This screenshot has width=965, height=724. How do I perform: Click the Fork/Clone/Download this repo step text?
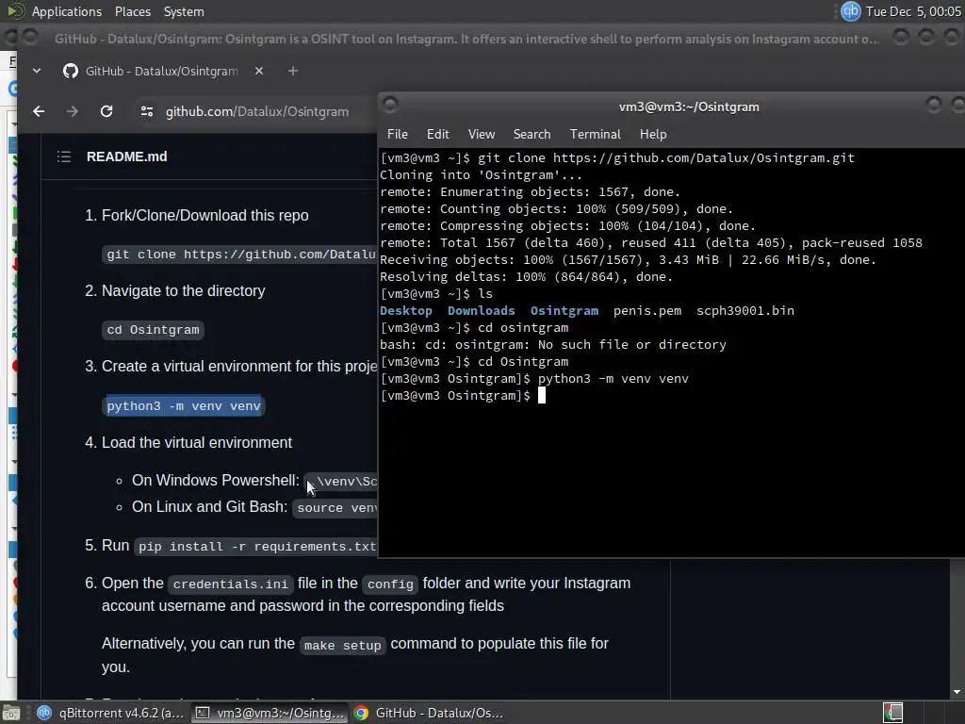coord(204,216)
